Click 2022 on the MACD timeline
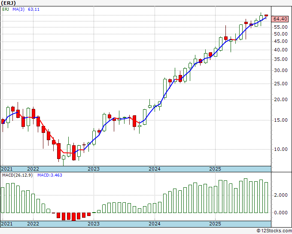The width and height of the screenshot is (292, 234). click(x=33, y=224)
